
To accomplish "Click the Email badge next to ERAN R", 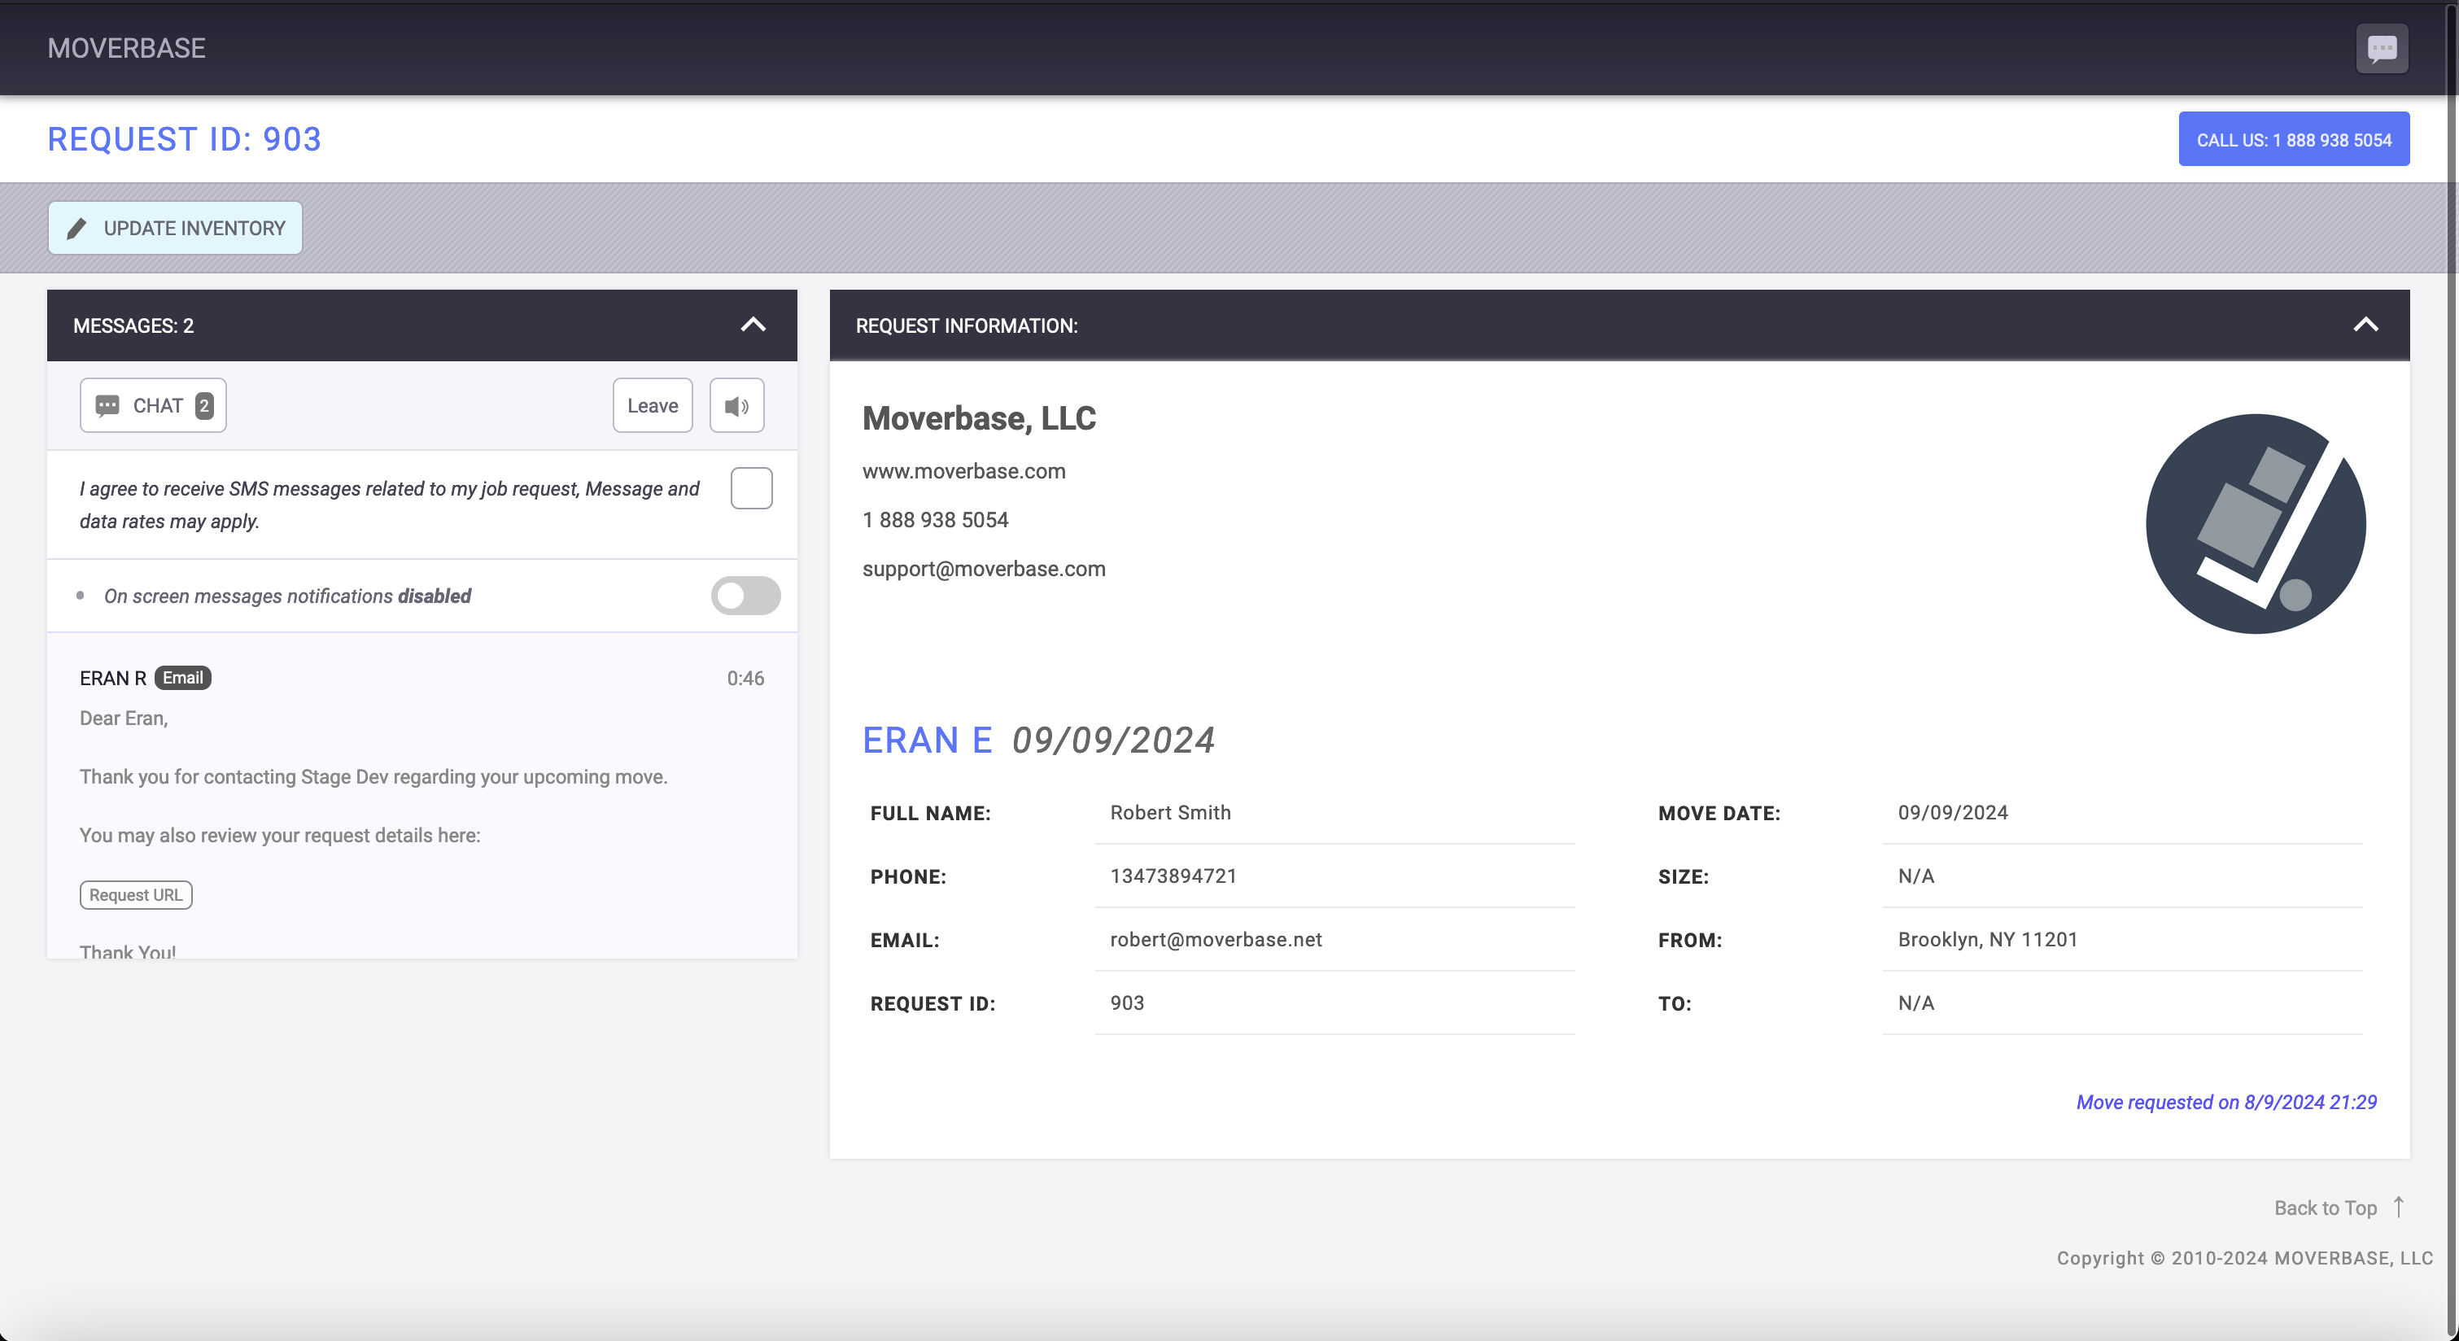I will (x=182, y=678).
